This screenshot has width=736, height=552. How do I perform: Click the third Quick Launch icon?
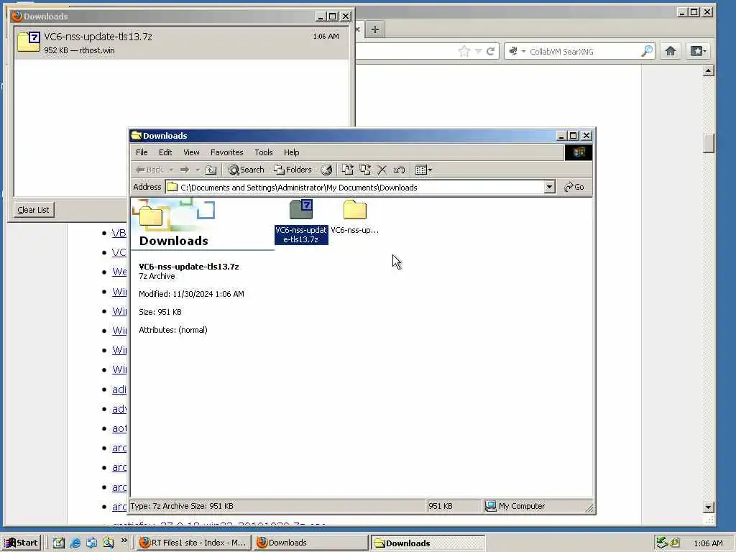pyautogui.click(x=91, y=543)
